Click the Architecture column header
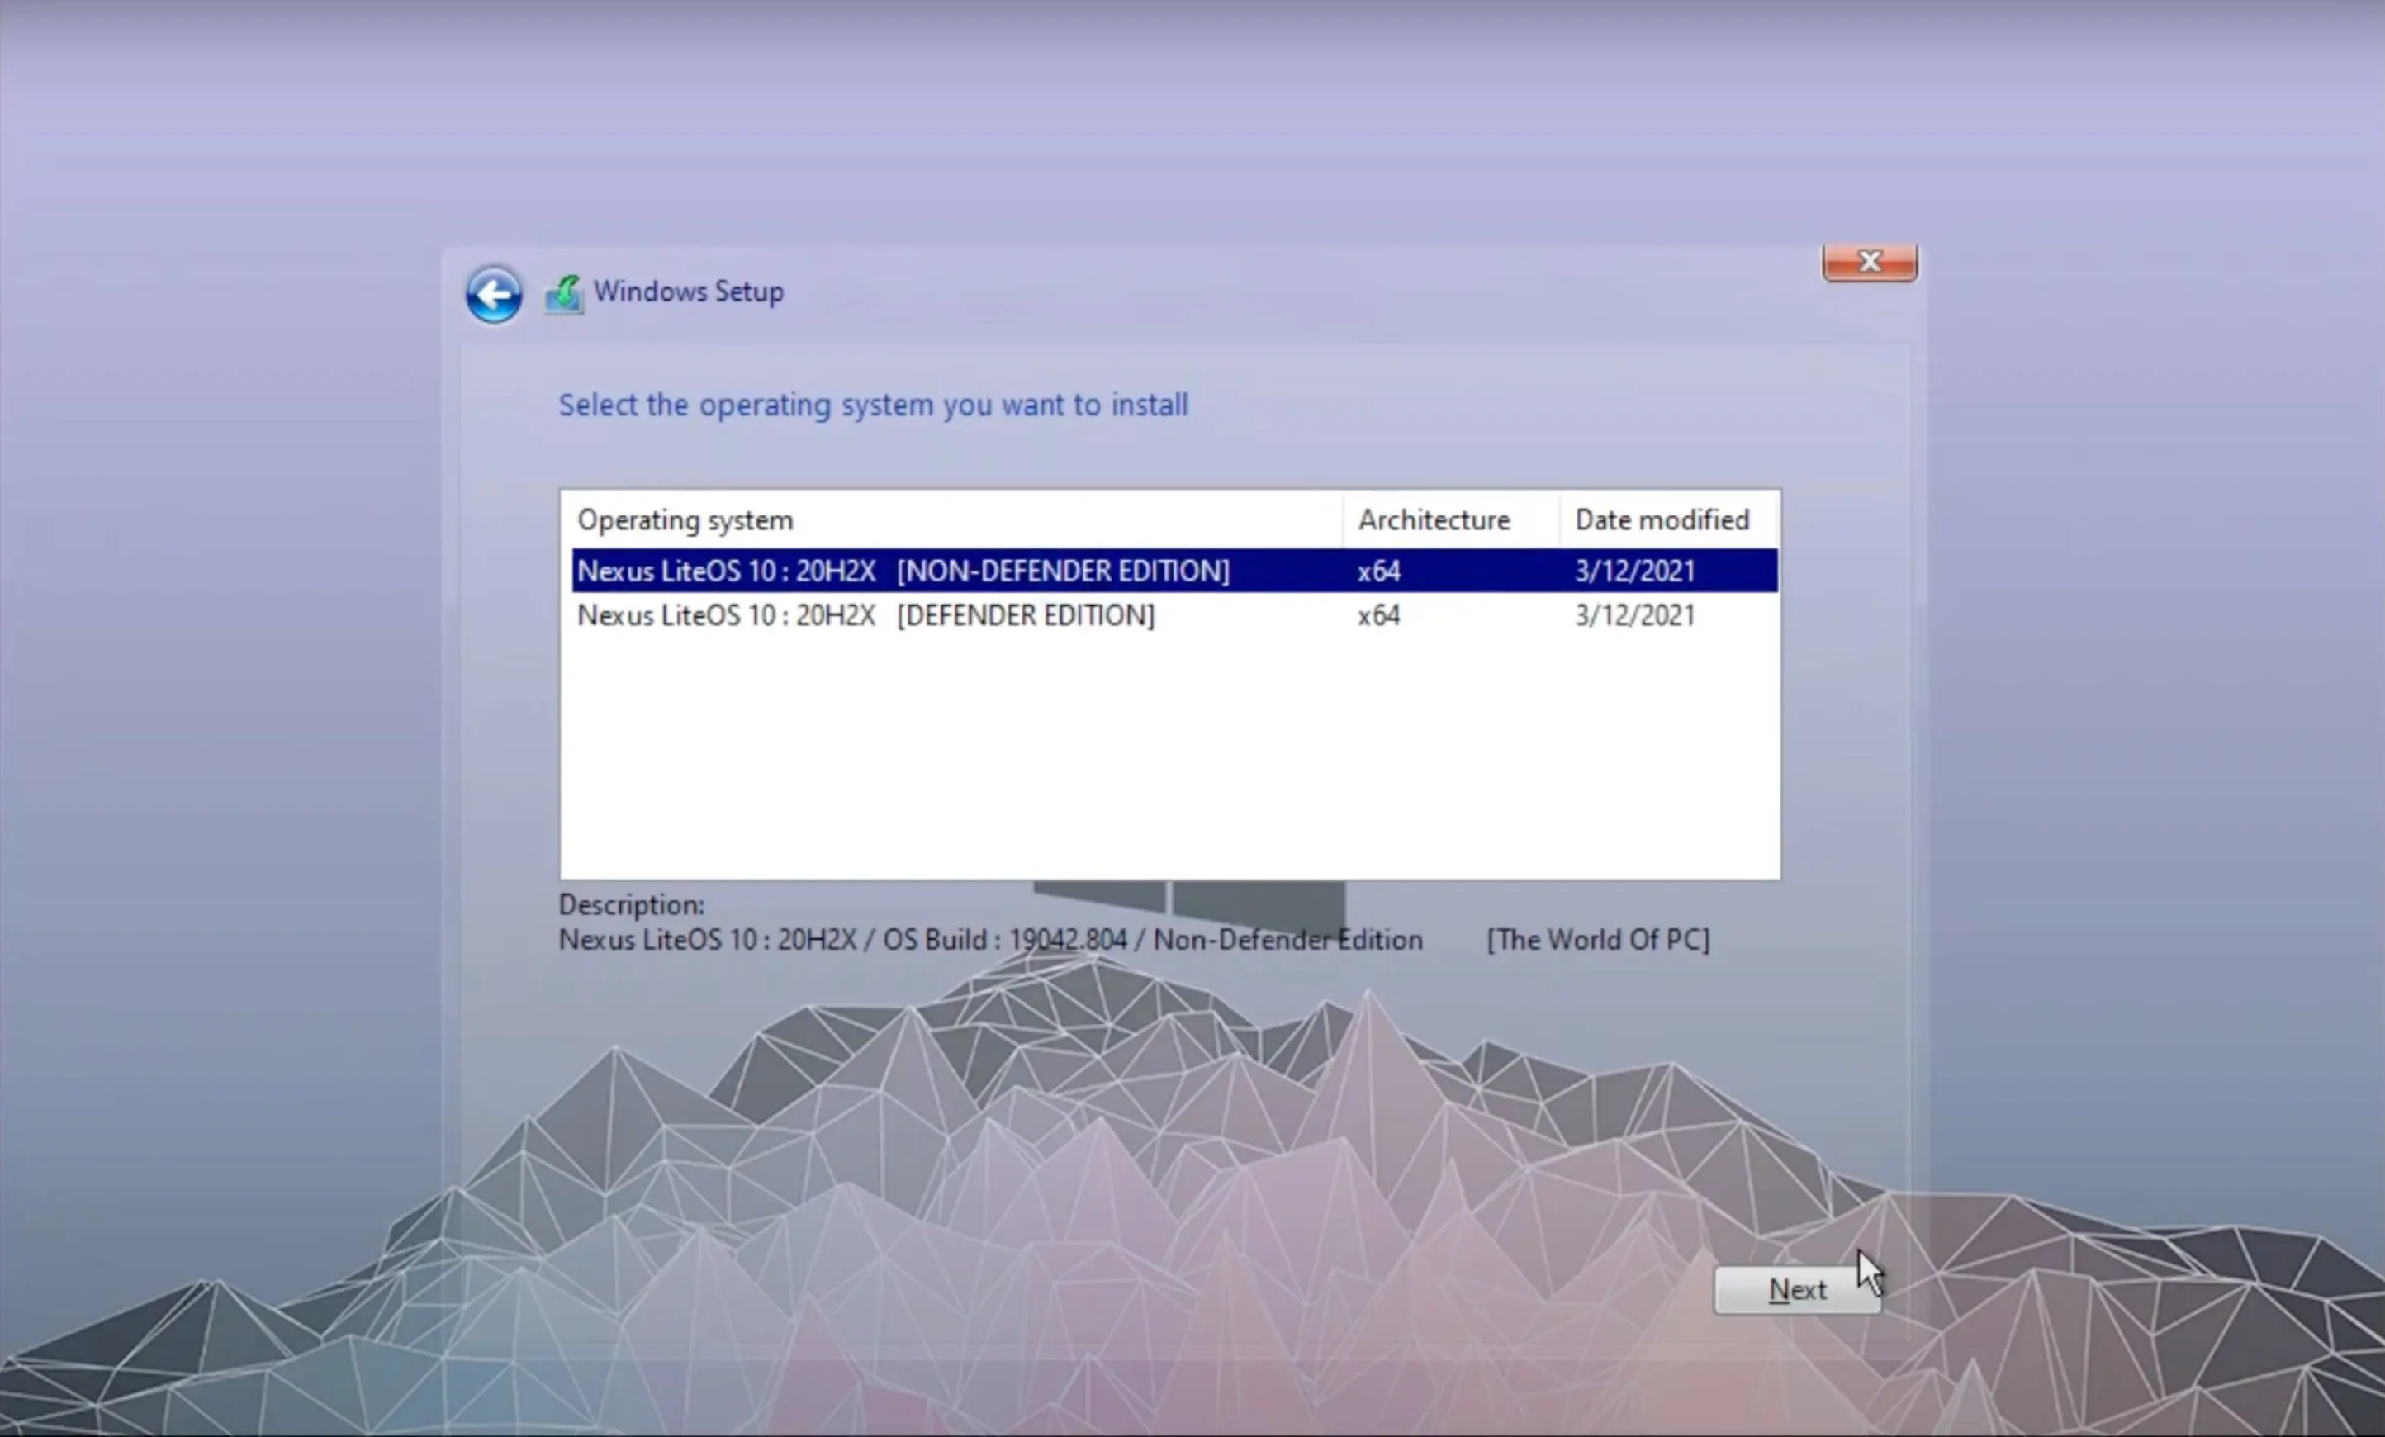This screenshot has height=1437, width=2385. click(x=1451, y=519)
